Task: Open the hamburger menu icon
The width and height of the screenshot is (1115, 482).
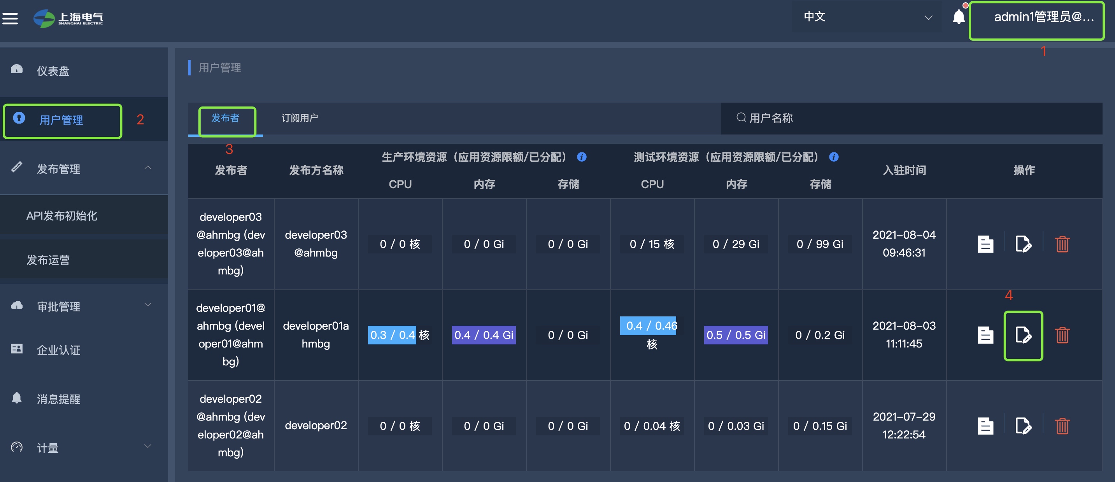Action: (x=10, y=19)
